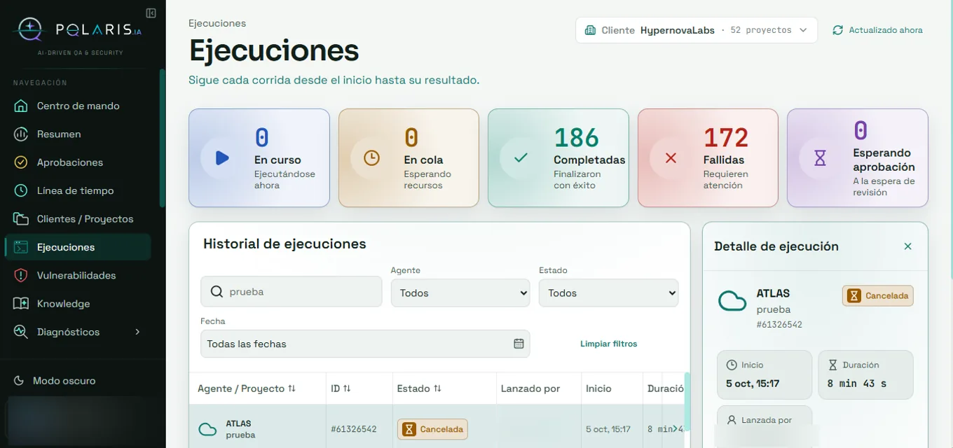Click the En cola clock icon
The image size is (953, 448).
click(x=371, y=158)
